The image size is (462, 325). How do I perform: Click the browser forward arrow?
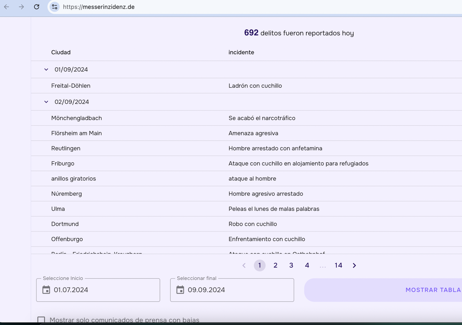click(x=21, y=7)
